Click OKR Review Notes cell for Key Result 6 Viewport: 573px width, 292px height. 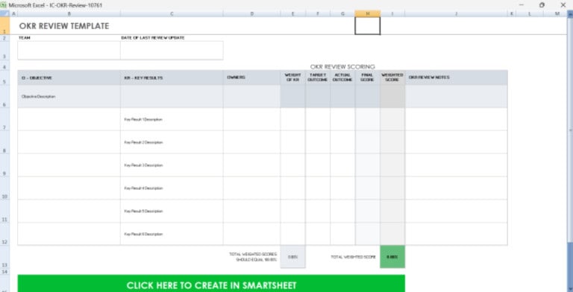456,234
